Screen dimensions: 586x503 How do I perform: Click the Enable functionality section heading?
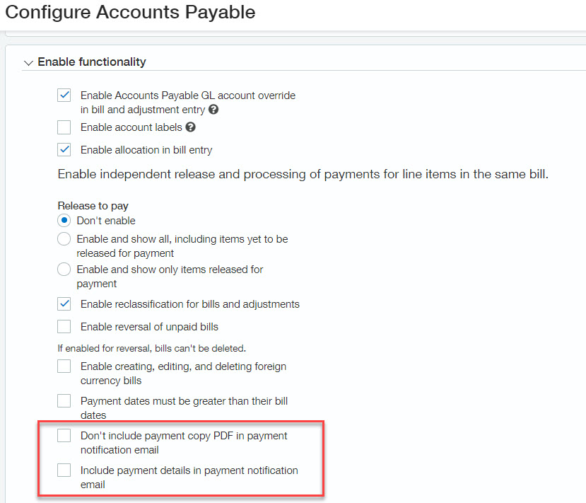(92, 62)
